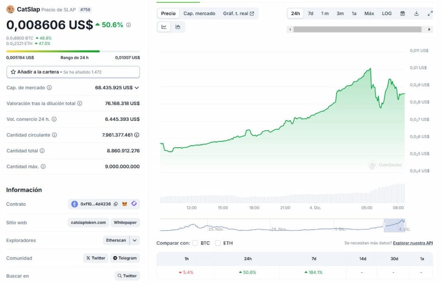Click left arrow of range scrollbar
Viewport: 442px width, 283px height.
290,29
